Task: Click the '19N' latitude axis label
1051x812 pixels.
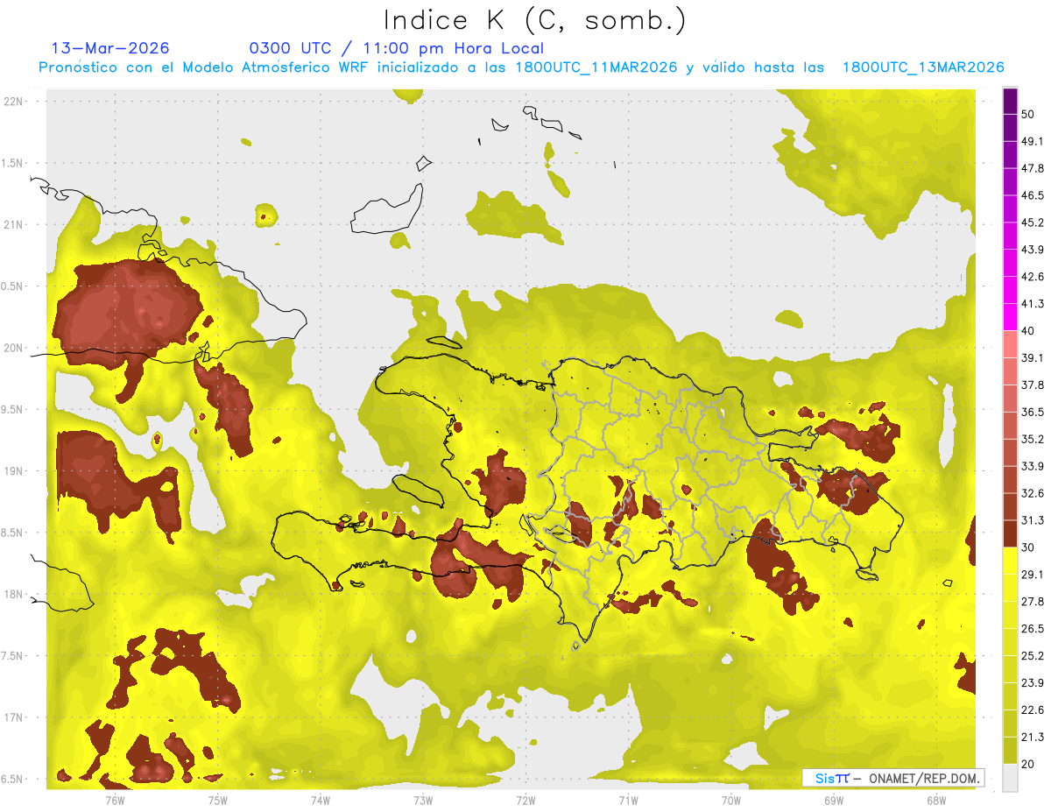Action: pos(13,471)
